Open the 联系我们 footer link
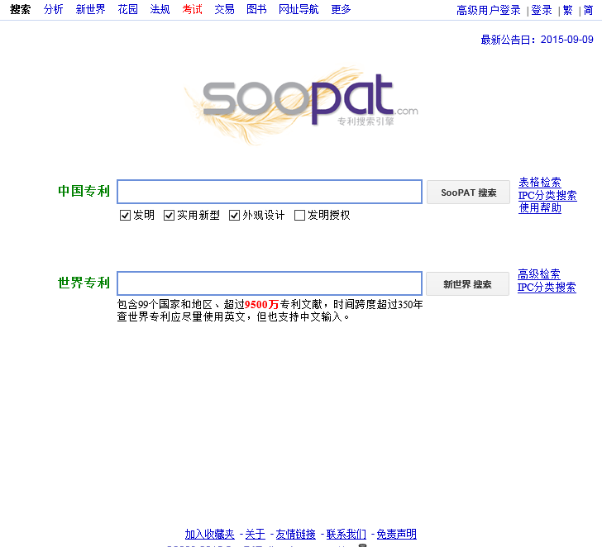 click(x=346, y=534)
